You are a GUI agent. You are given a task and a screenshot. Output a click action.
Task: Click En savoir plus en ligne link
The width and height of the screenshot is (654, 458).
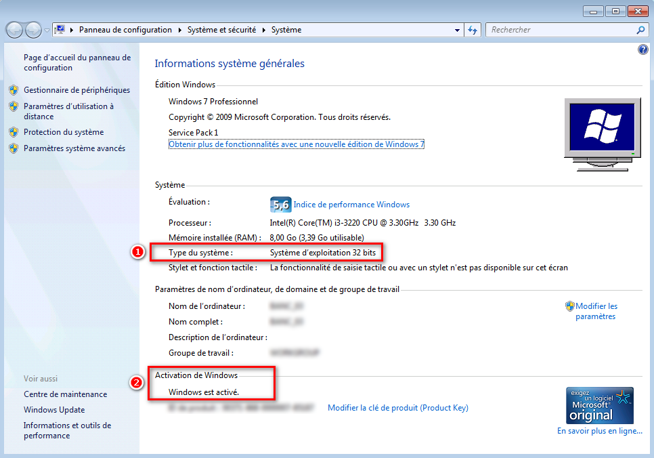[599, 431]
